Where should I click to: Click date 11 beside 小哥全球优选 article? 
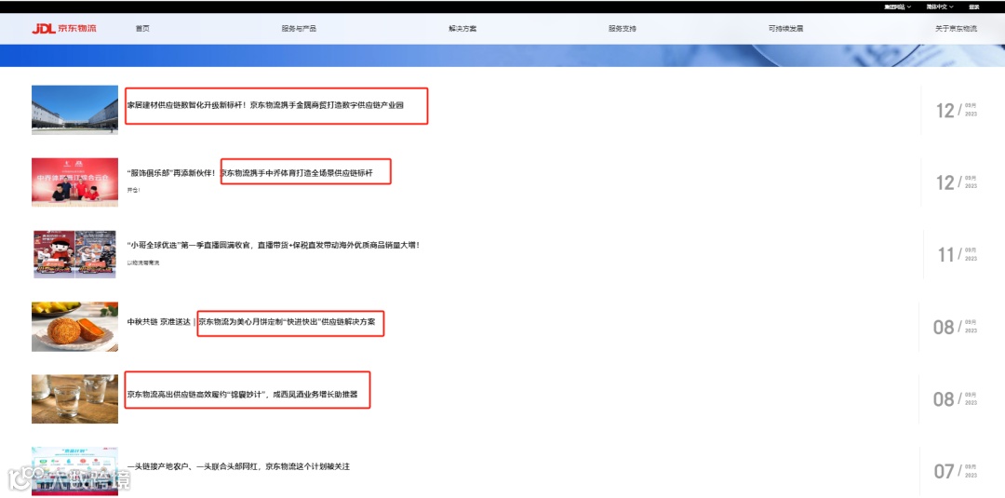tap(957, 254)
